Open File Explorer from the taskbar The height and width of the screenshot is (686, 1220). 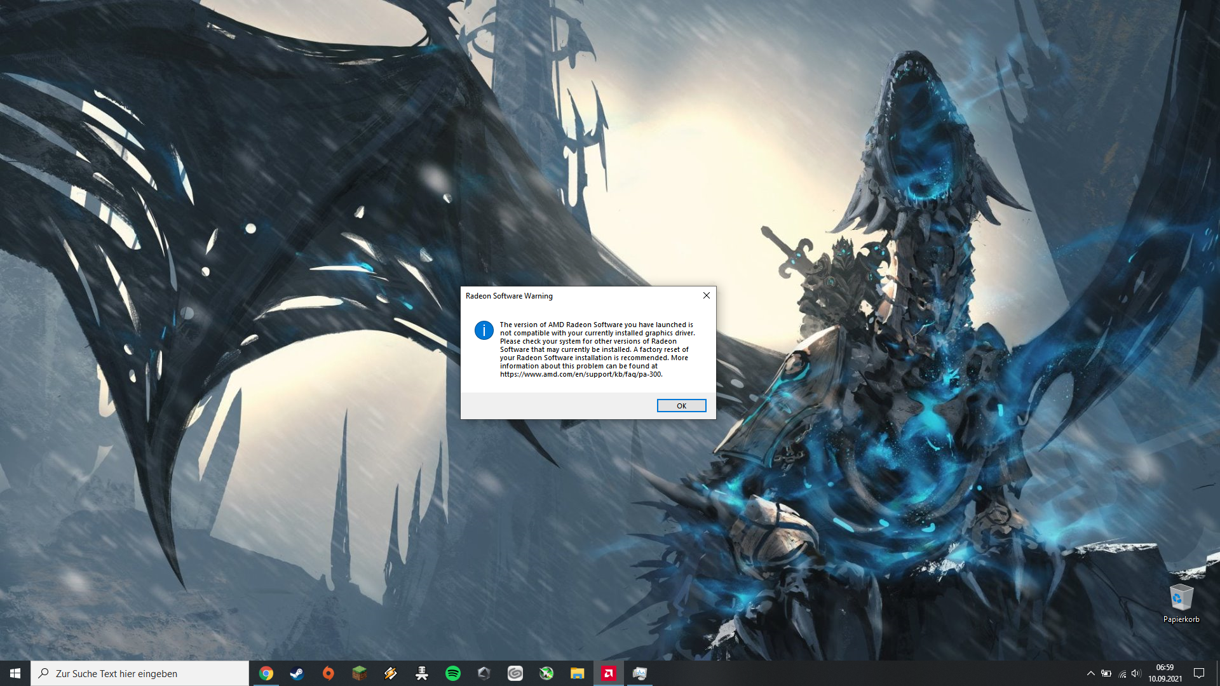[x=577, y=673]
